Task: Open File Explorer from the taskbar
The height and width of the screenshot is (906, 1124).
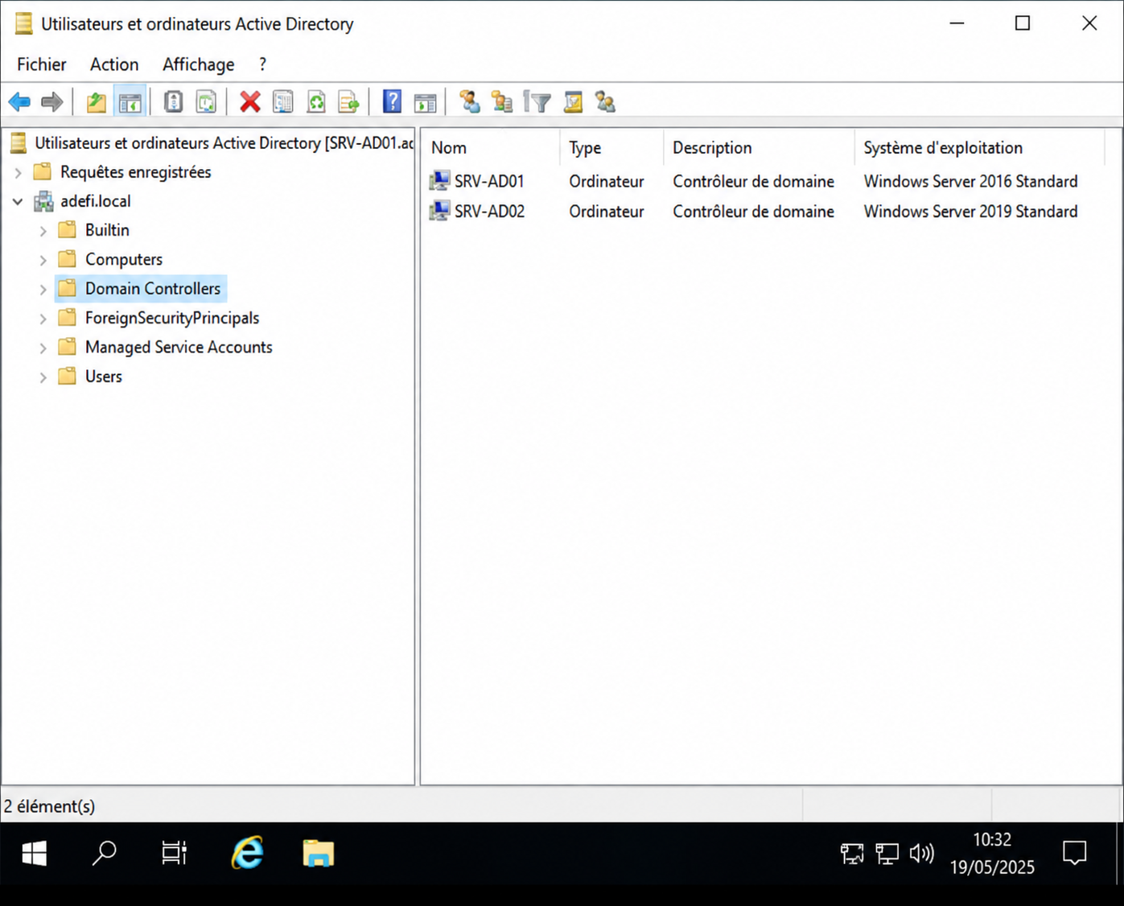Action: [x=319, y=853]
